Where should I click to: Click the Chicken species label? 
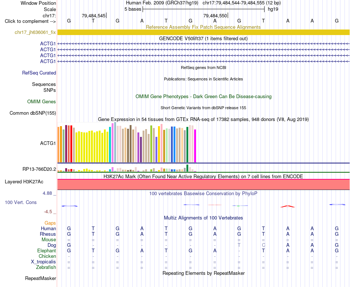[x=47, y=256]
